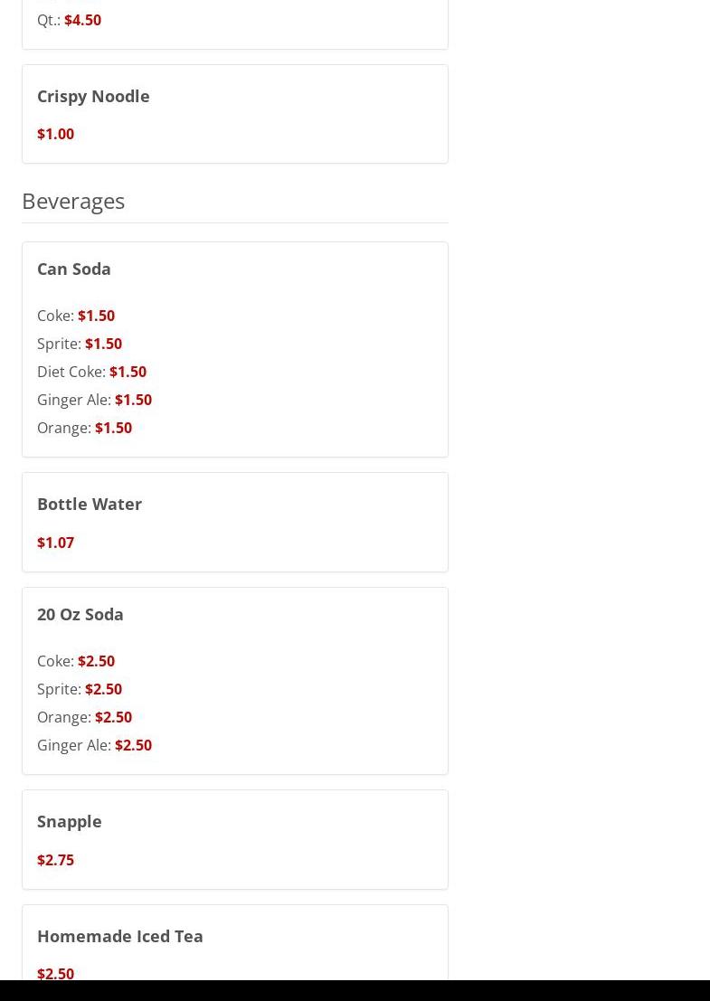Choose Sprite under Can Soda
This screenshot has height=1001, width=710.
[80, 344]
